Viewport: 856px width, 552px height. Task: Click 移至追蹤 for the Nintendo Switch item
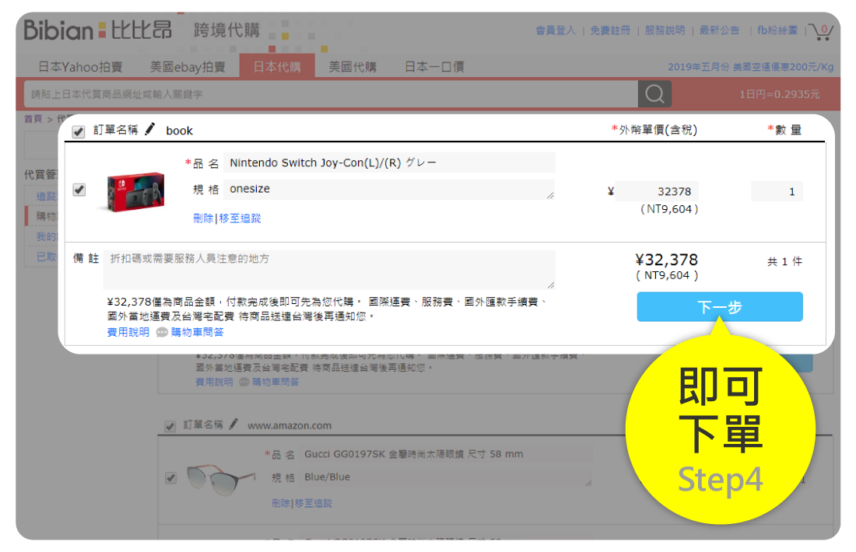[x=240, y=218]
